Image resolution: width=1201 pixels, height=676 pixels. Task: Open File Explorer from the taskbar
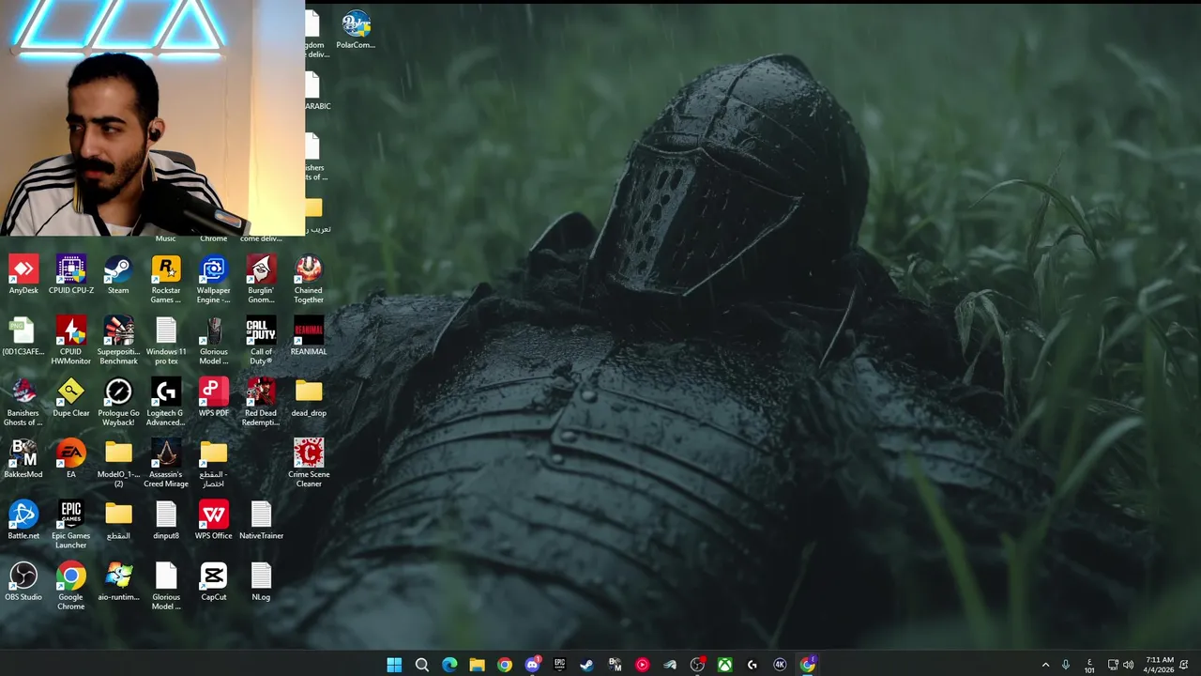[x=477, y=665]
